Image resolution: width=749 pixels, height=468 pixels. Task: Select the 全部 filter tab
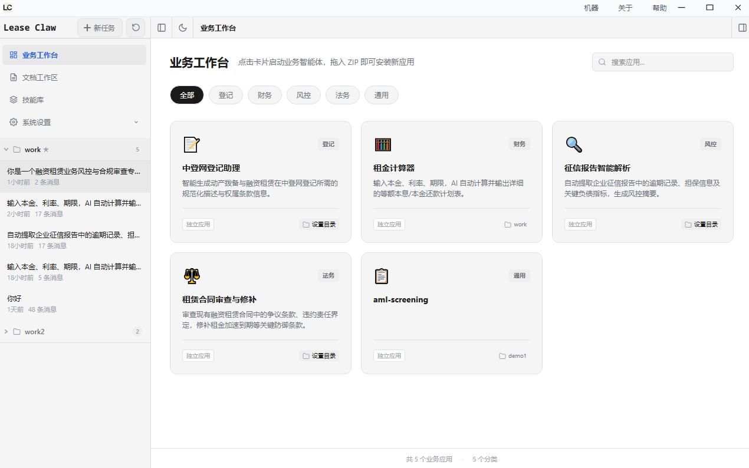pyautogui.click(x=187, y=95)
